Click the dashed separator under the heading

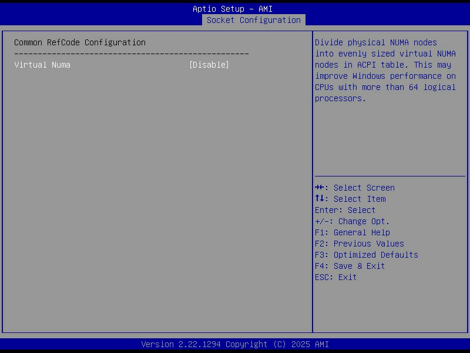coord(132,54)
